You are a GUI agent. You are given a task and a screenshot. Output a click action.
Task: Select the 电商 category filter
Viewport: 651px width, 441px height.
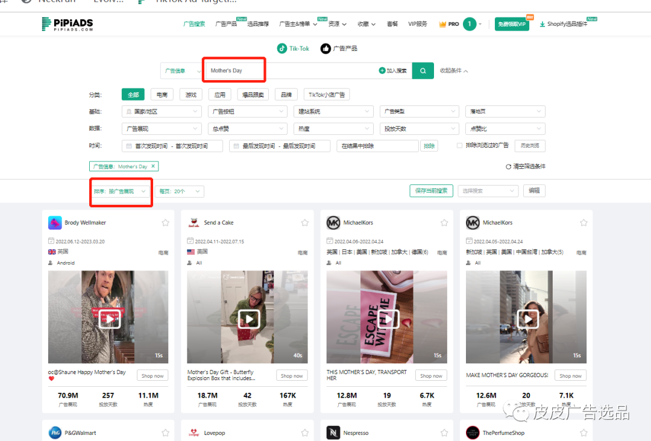162,95
